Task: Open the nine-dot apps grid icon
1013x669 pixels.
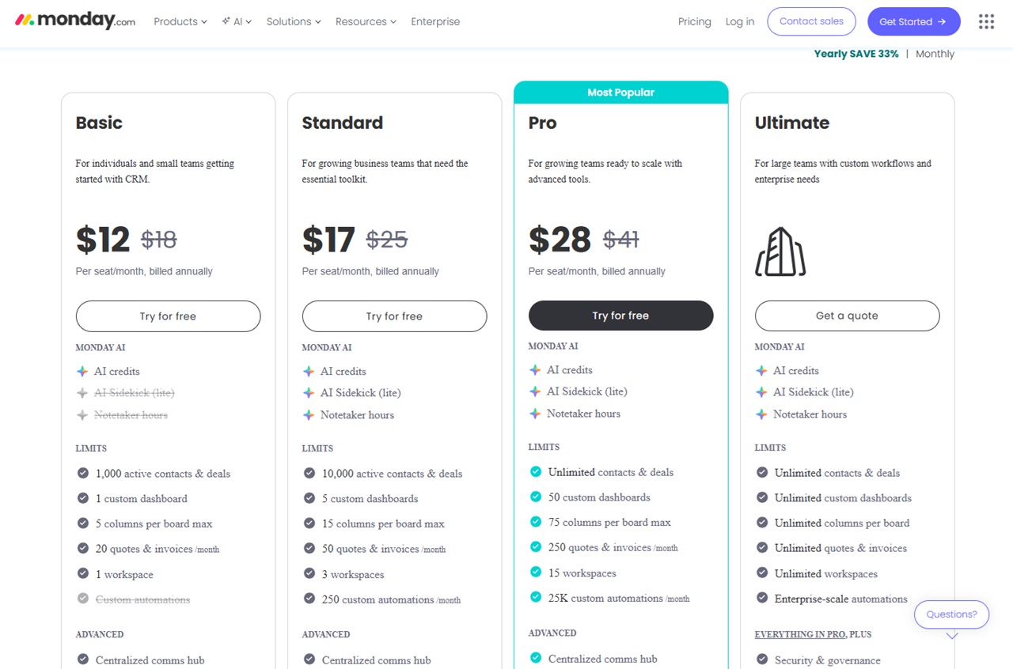Action: (985, 21)
